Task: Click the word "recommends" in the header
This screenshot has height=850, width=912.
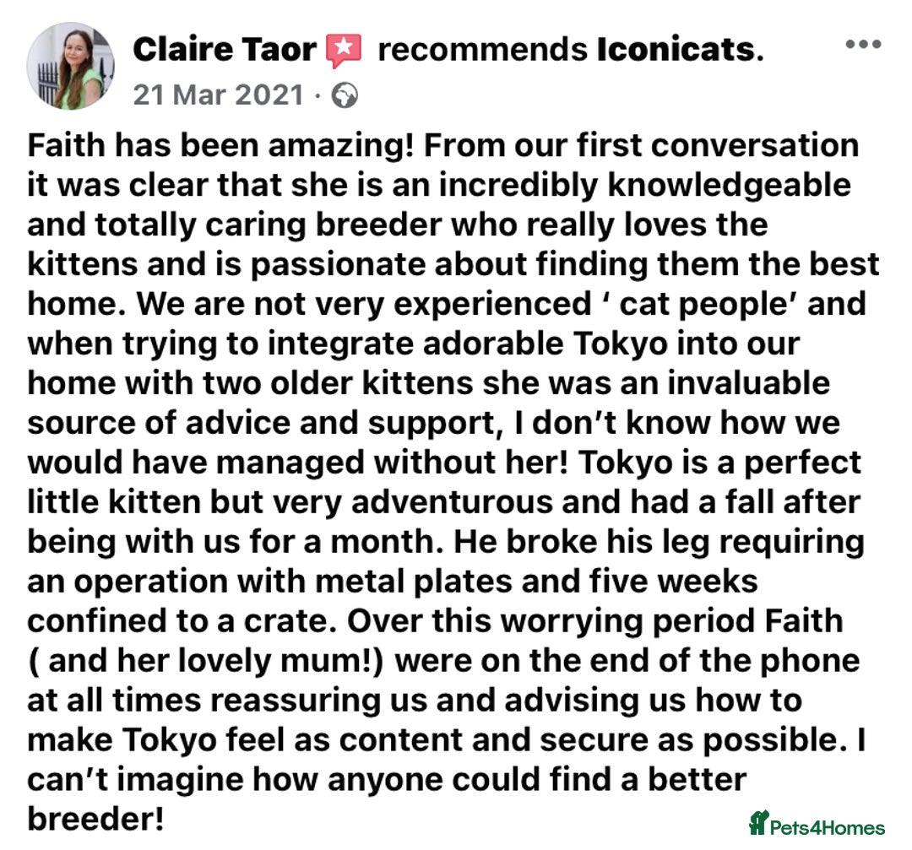Action: (483, 50)
